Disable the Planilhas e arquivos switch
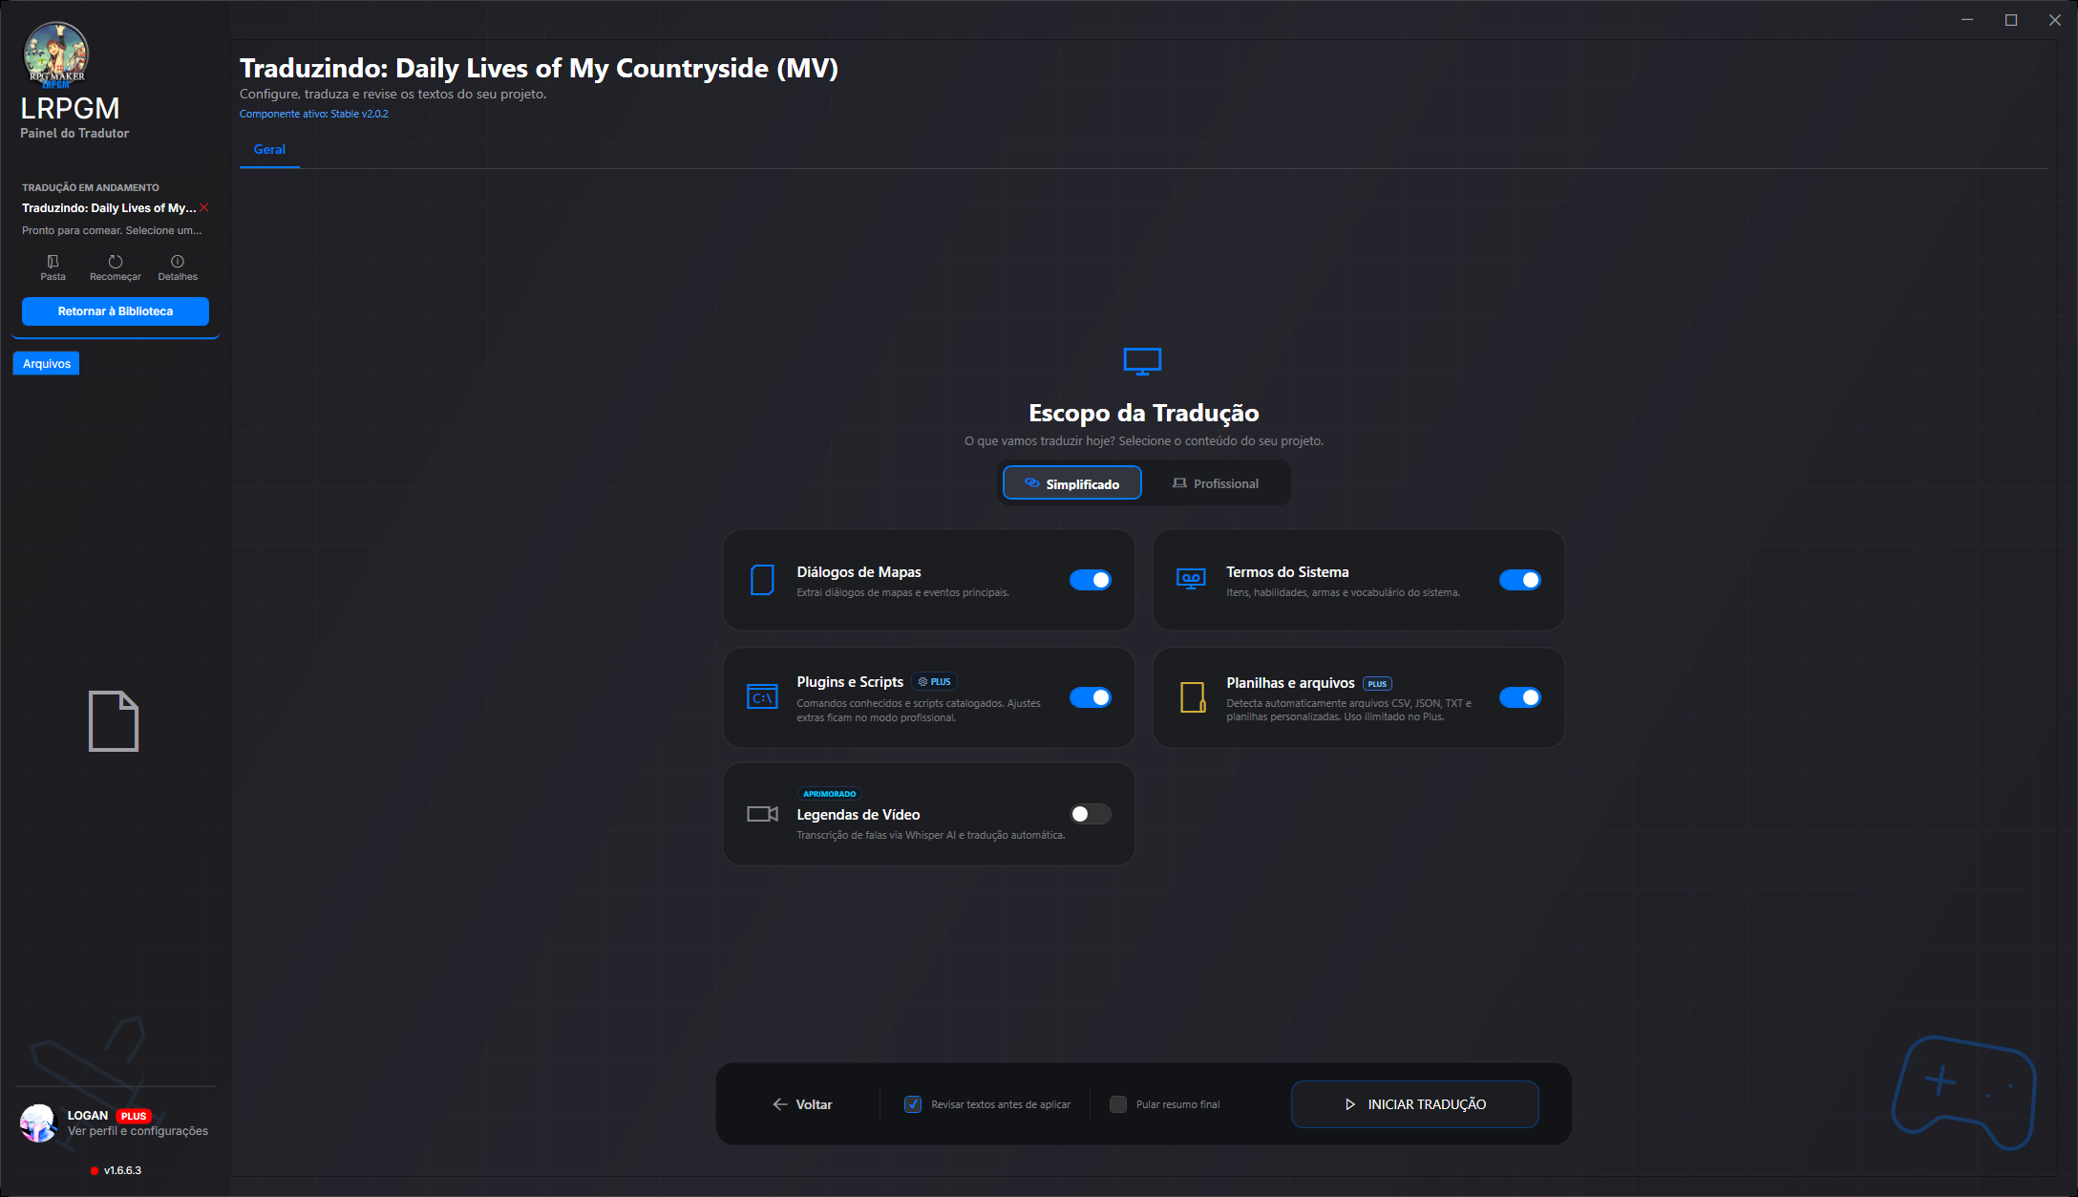The height and width of the screenshot is (1197, 2078). (1520, 697)
